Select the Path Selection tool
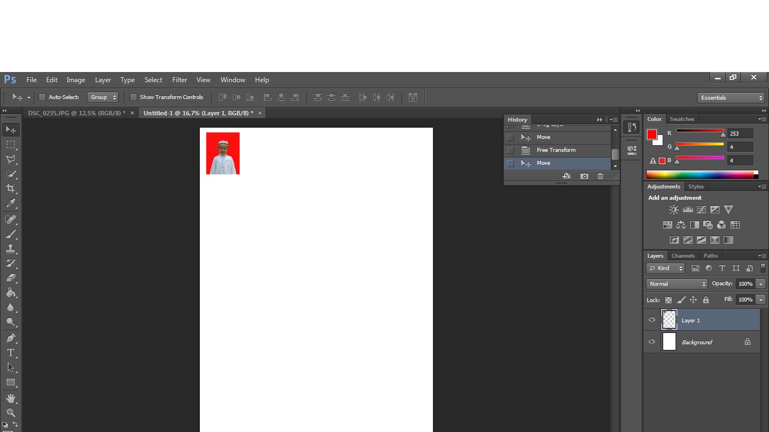This screenshot has height=432, width=769. [x=11, y=367]
